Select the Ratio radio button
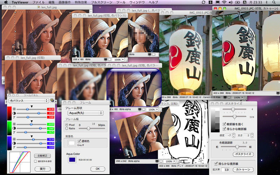The image size is (280, 175). click(67, 128)
